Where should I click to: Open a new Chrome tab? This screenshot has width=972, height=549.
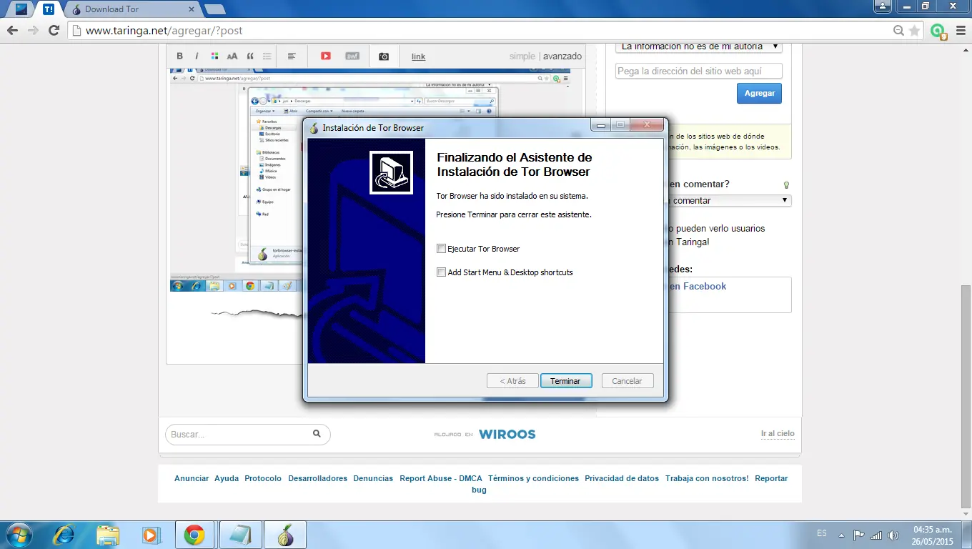(x=214, y=9)
